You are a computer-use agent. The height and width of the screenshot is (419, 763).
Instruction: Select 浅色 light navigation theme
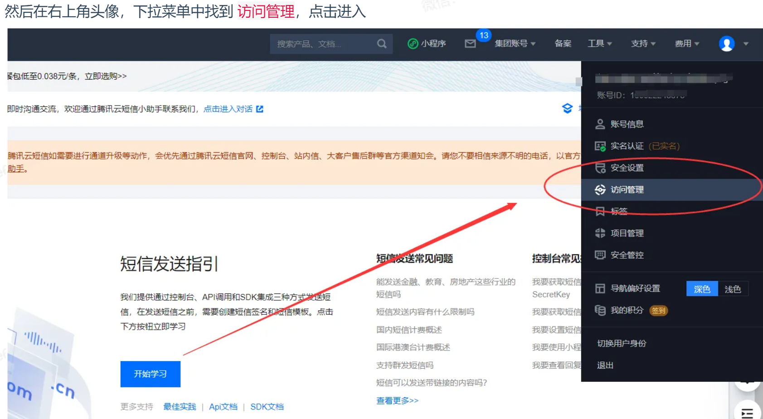point(733,289)
